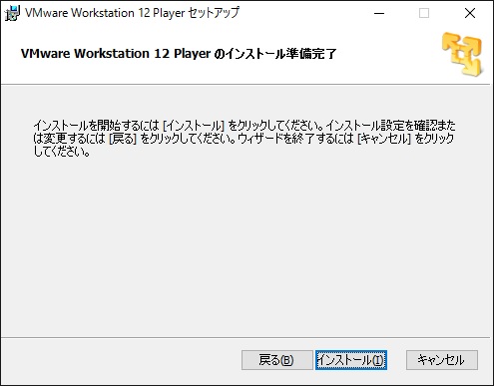Cancel setup with the キャンセル button
Viewport: 494px width, 386px height.
[442, 360]
